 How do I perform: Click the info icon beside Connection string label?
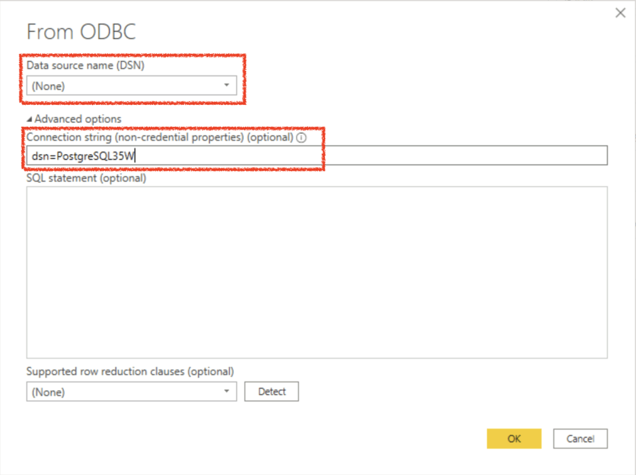302,138
